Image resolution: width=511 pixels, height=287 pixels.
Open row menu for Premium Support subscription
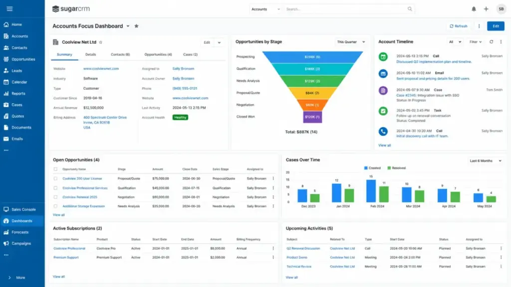273,257
